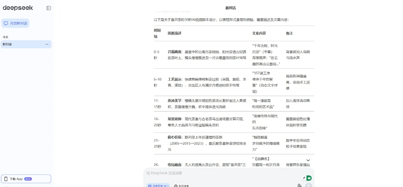Click the gray pen extension icon
The width and height of the screenshot is (403, 187).
point(304,178)
